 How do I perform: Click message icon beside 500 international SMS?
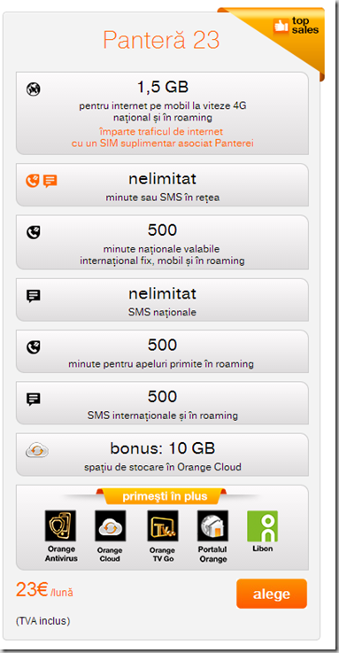pos(34,400)
